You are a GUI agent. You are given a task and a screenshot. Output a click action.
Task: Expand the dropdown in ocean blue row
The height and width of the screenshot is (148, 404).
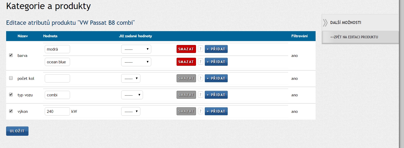[136, 62]
